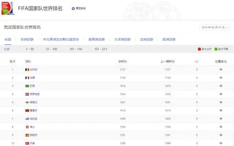Click position change icon in 乌拉圭 row
This screenshot has width=234, height=146.
[221, 119]
